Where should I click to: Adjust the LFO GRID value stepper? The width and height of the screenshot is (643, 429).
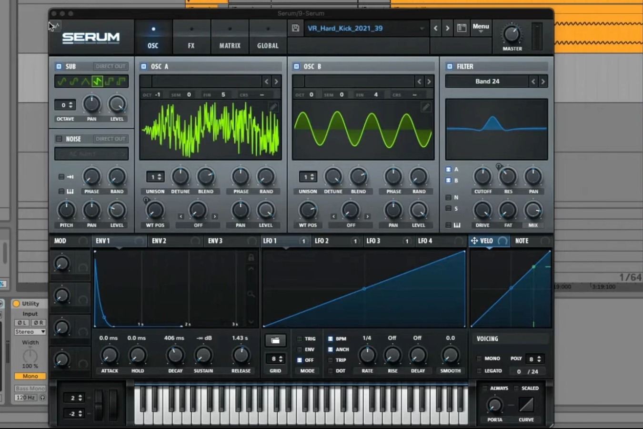(x=275, y=358)
